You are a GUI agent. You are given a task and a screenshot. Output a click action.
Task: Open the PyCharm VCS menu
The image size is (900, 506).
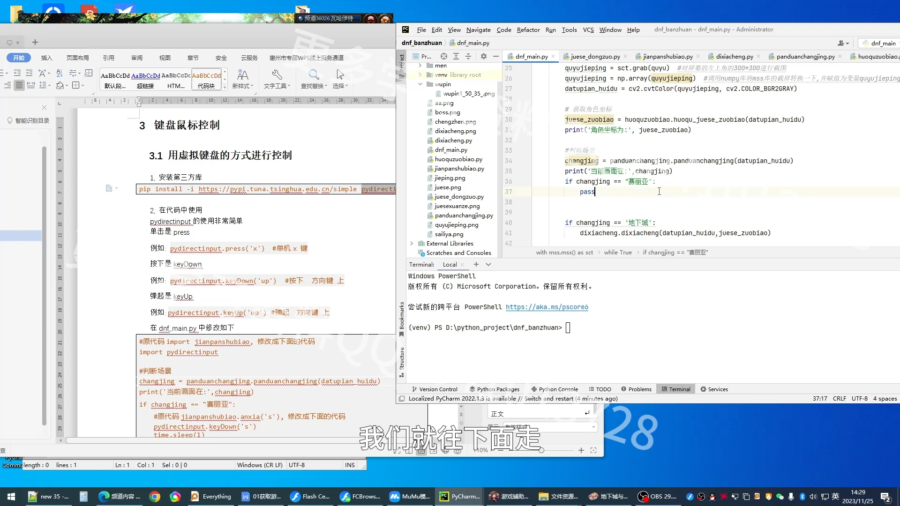point(588,30)
